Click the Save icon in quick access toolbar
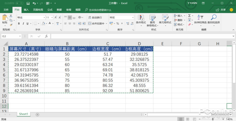 click(x=28, y=3)
